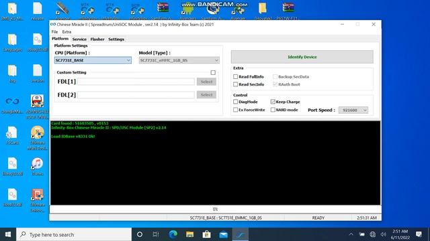The height and width of the screenshot is (241, 430).
Task: Select the 'version' file on the desktop
Action: (x=38, y=74)
